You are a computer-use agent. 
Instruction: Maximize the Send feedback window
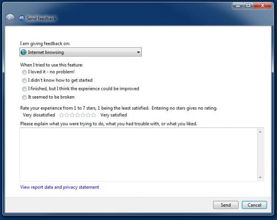click(248, 5)
